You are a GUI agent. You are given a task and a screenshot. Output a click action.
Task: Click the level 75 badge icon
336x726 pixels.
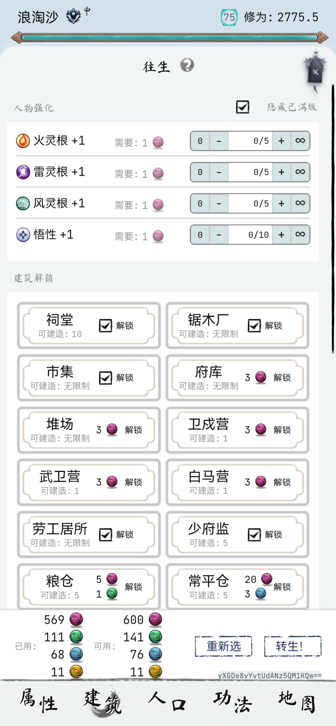point(229,17)
